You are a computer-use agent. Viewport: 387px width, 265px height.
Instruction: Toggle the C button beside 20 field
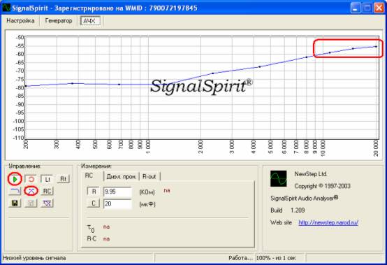coord(94,203)
